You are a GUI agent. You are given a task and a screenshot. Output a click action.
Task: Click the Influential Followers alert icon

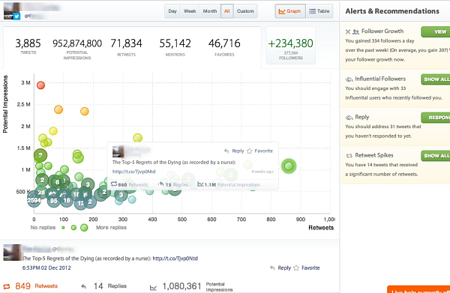(x=349, y=79)
